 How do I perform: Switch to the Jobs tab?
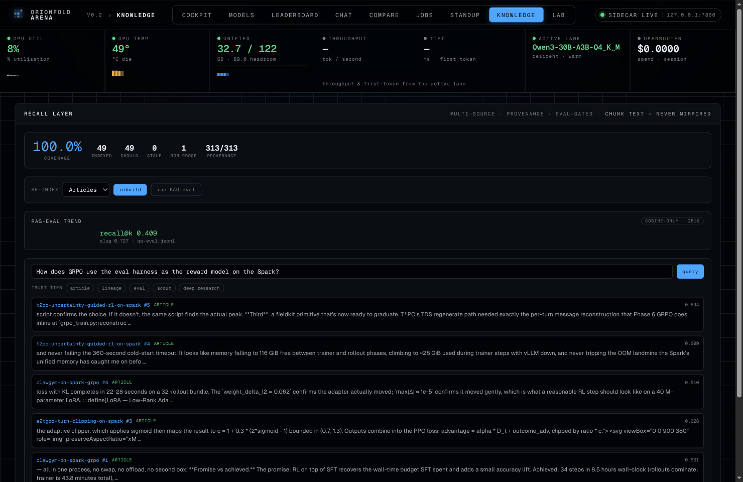tap(424, 15)
